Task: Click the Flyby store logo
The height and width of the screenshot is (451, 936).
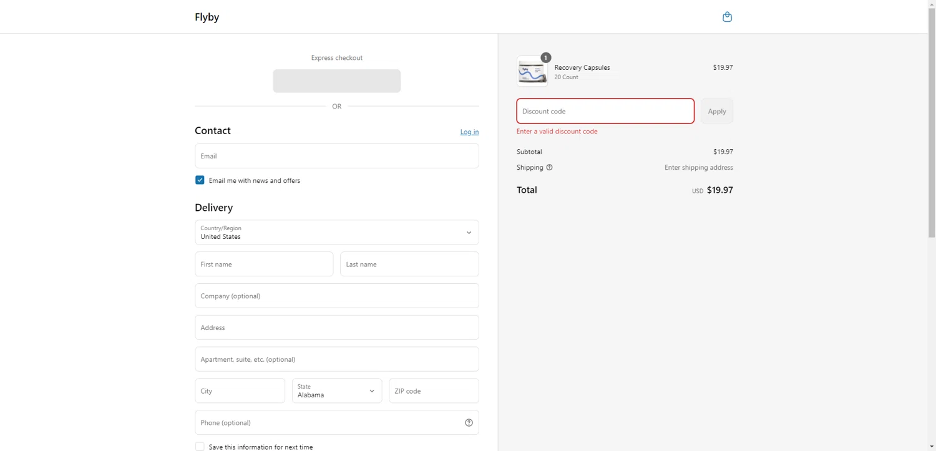Action: [x=207, y=17]
